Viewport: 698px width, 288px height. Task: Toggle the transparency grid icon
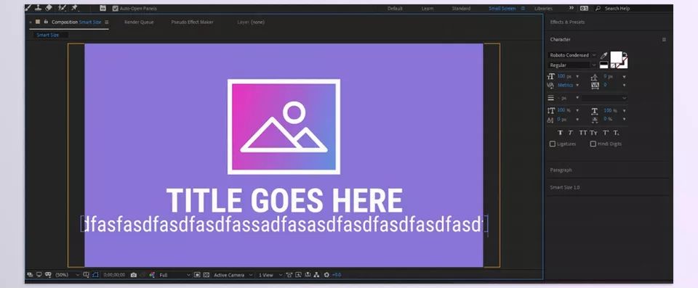(x=206, y=275)
